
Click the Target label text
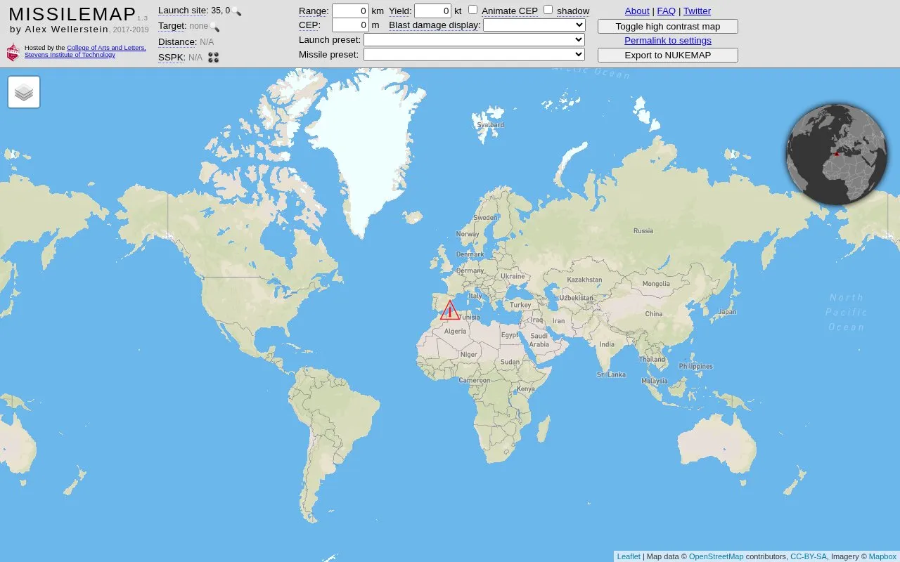172,26
